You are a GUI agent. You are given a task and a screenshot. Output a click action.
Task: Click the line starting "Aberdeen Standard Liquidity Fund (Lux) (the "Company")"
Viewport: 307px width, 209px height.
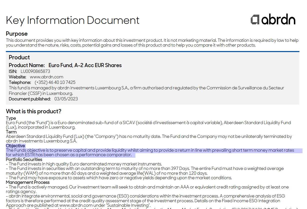coord(149,136)
